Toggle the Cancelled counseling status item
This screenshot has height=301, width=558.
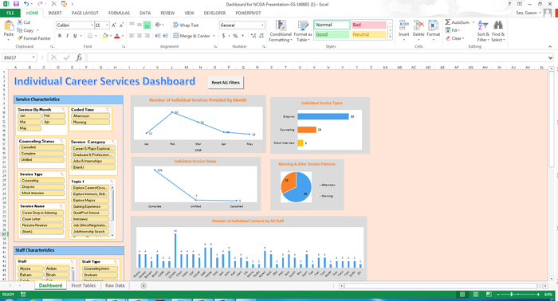[41, 147]
